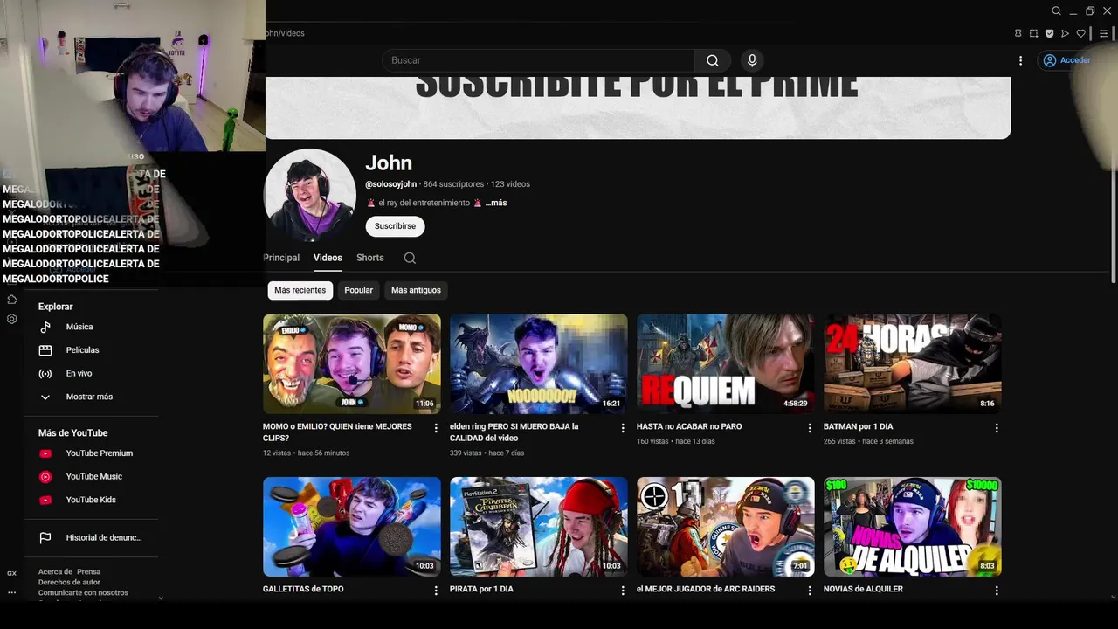Open the PIRATA por 1 DIA thumbnail

[x=539, y=527]
